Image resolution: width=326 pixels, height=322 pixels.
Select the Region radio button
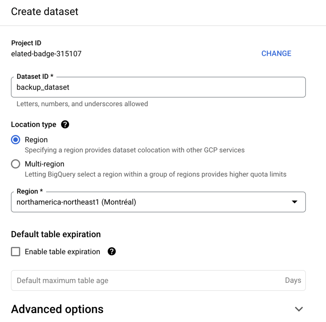tap(16, 140)
